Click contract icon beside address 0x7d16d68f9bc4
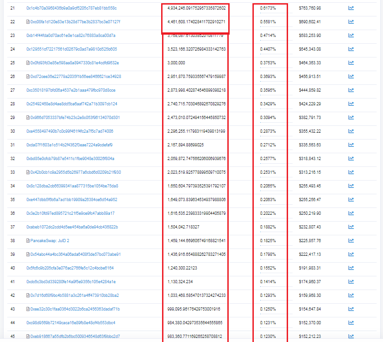 [28, 295]
